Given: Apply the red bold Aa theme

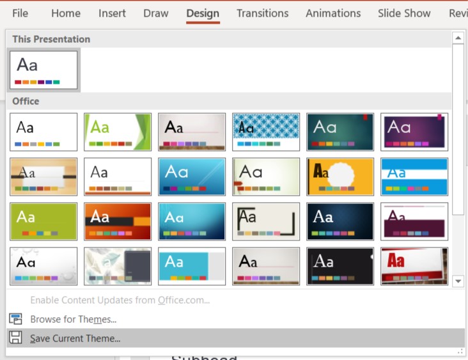Looking at the screenshot, I should click(414, 266).
